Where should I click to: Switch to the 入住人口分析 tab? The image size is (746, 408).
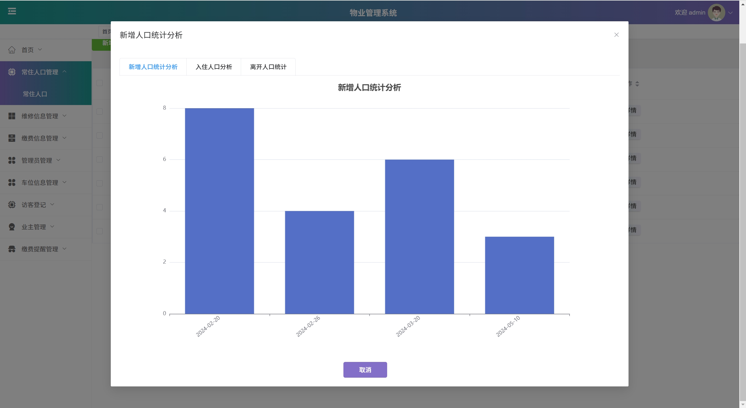(214, 67)
